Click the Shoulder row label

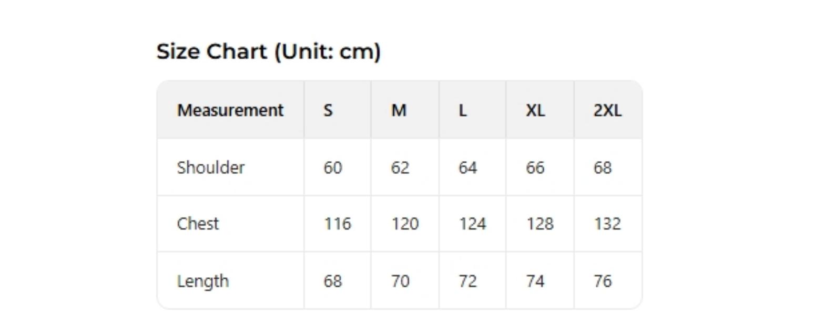211,167
